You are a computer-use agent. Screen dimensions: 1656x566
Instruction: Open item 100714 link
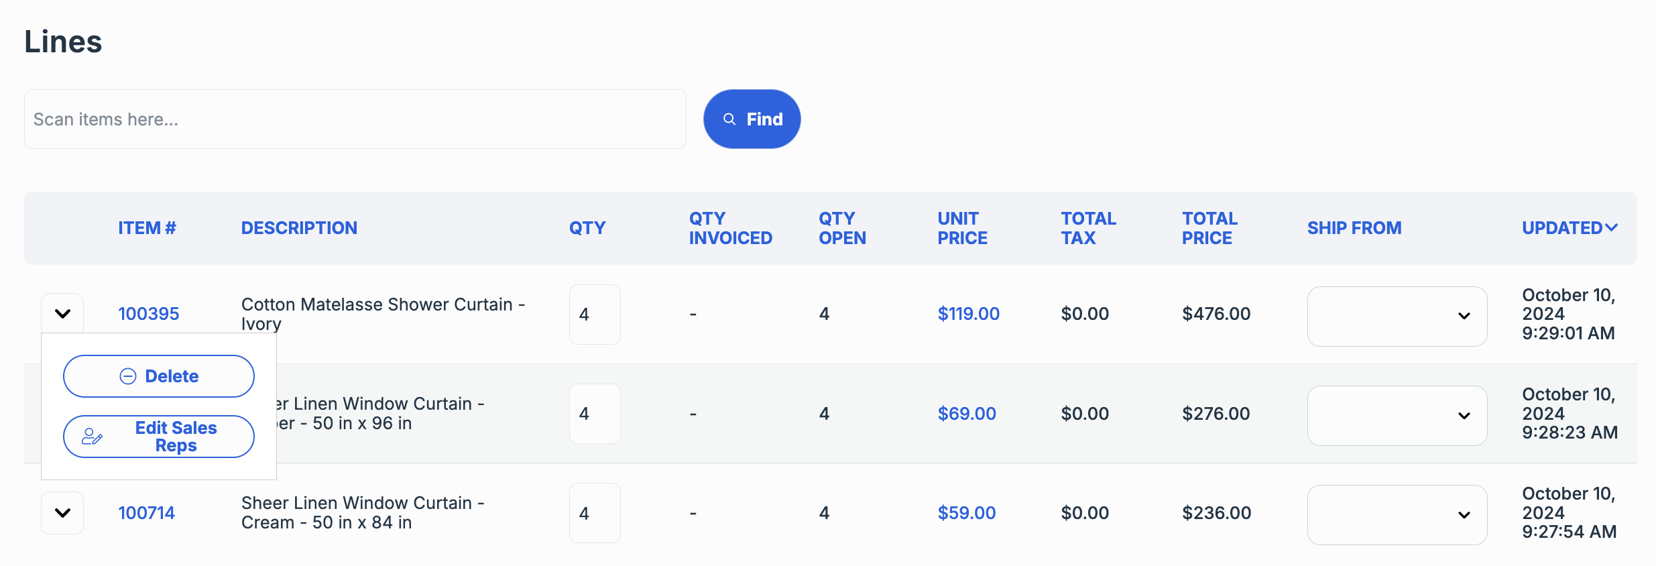(146, 513)
